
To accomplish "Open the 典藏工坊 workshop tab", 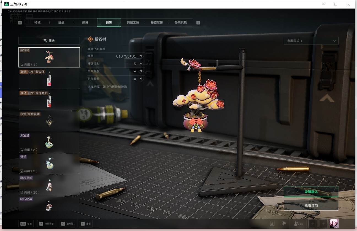I will 133,23.
